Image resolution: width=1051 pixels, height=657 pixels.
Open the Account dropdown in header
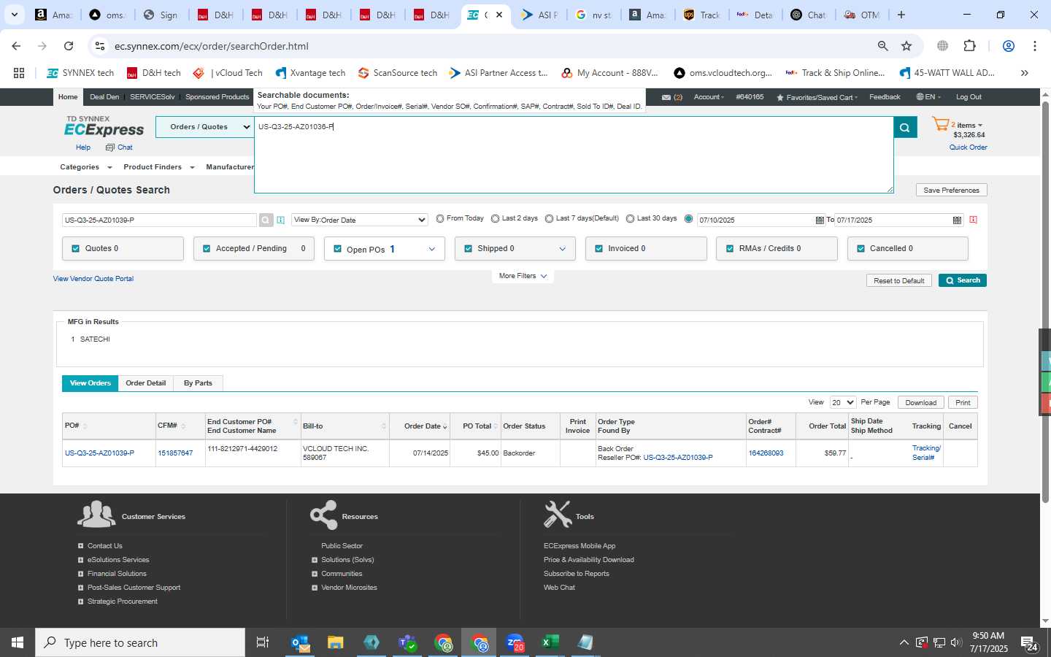click(x=708, y=97)
